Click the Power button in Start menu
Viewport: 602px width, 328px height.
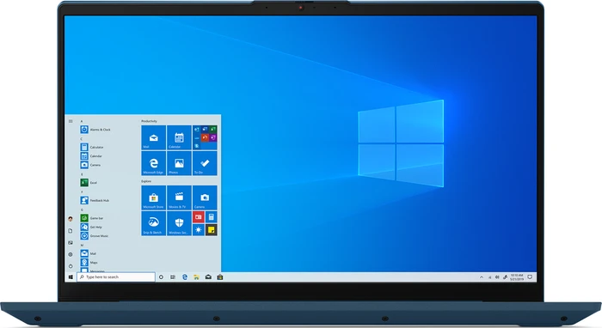[71, 266]
